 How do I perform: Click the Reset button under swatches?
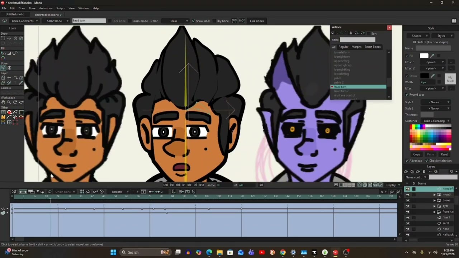[x=444, y=154]
